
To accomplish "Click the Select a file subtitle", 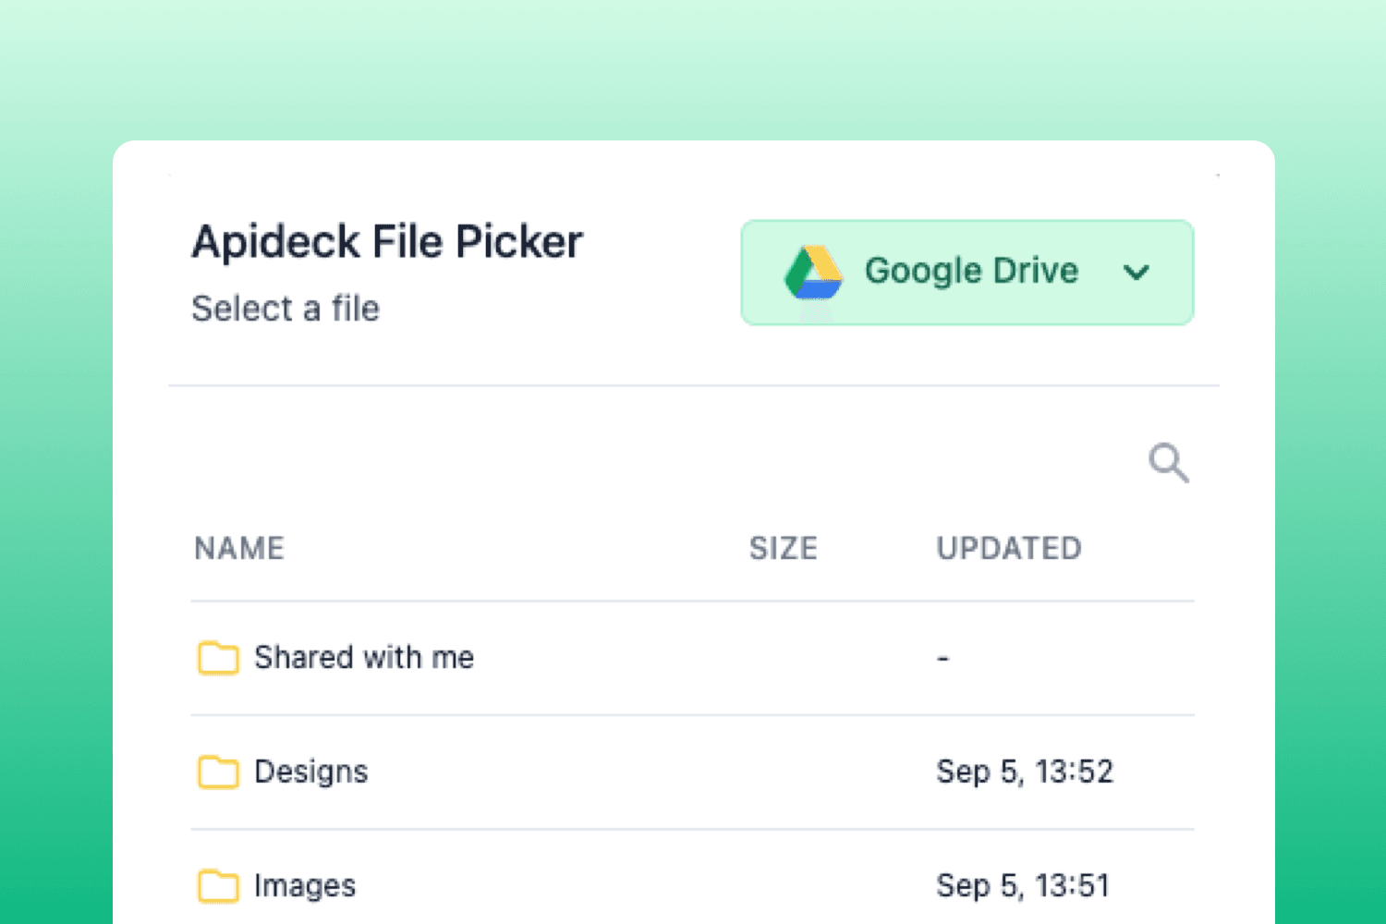I will [x=286, y=309].
